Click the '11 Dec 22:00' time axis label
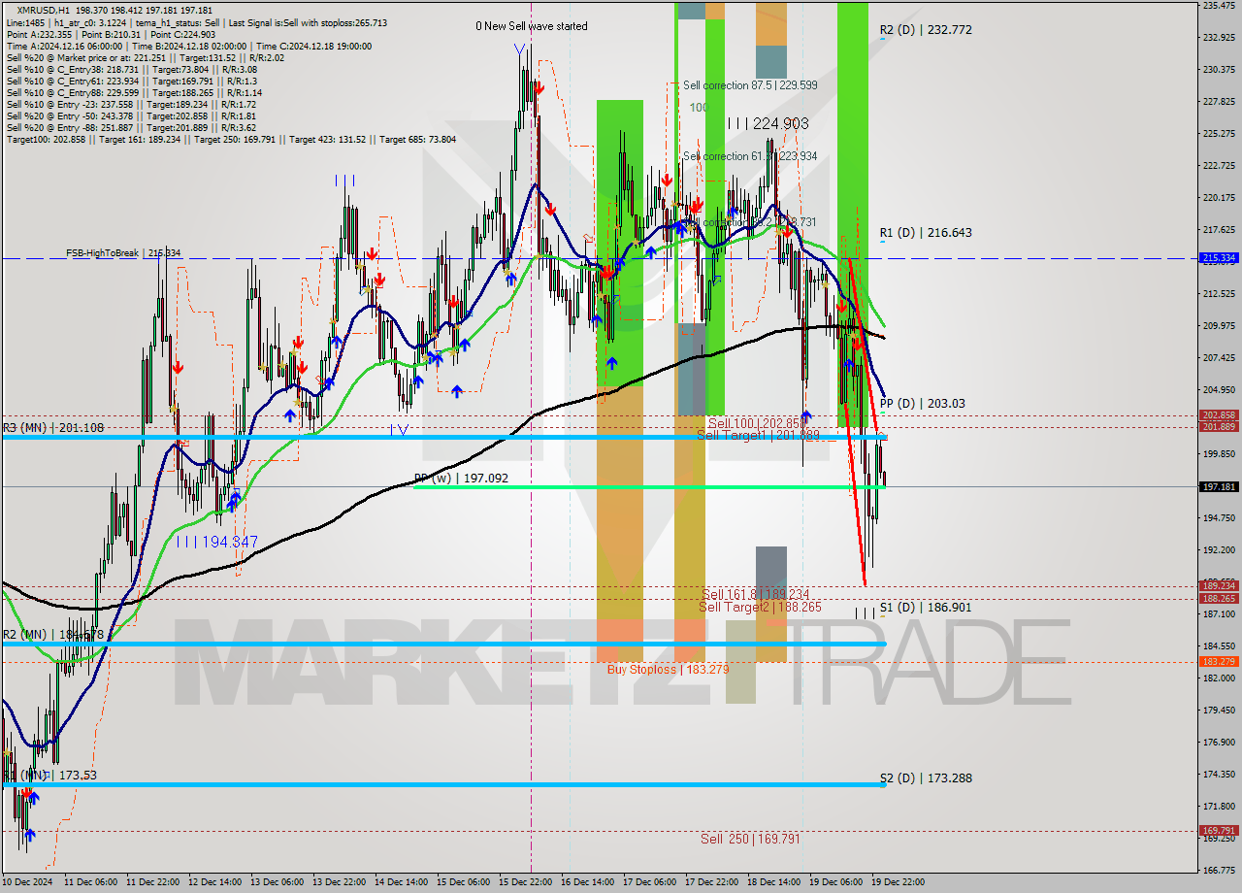 click(x=153, y=882)
